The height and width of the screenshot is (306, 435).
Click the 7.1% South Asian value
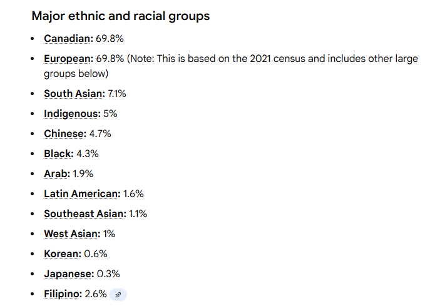pos(116,94)
